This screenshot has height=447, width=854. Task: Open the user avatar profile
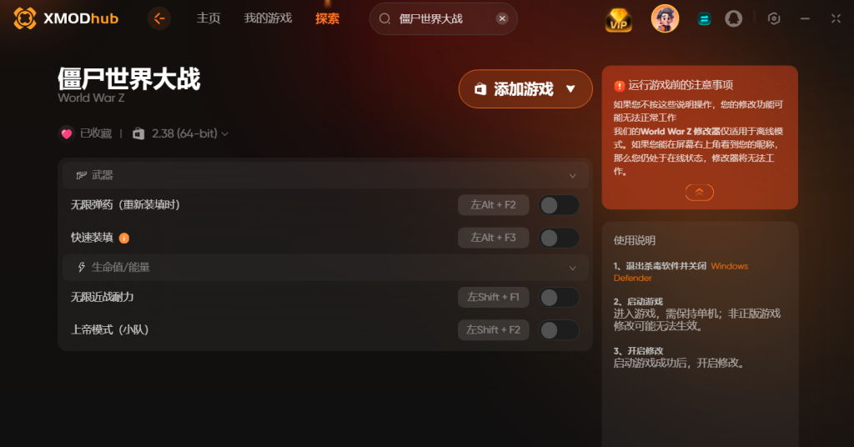[x=665, y=18]
